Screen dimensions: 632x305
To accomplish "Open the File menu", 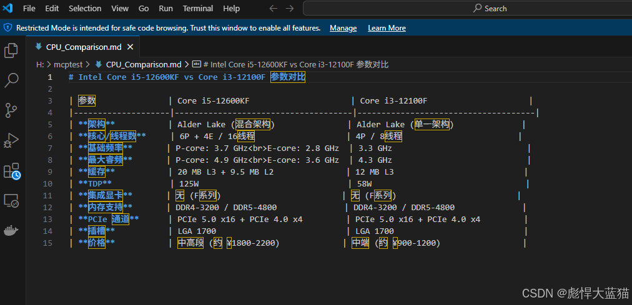I will coord(29,9).
